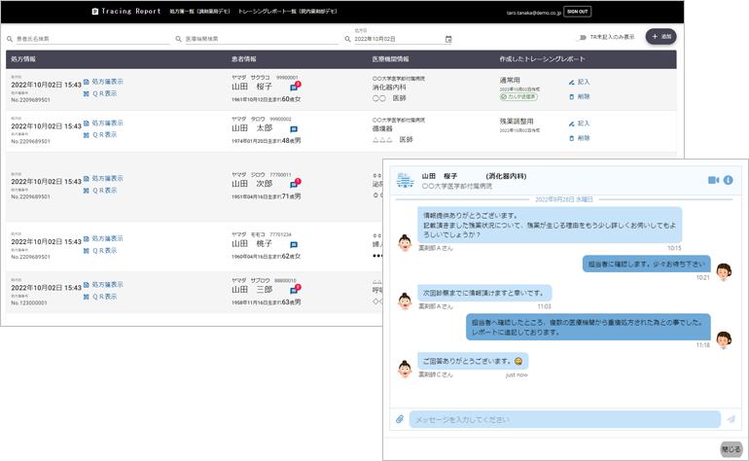The image size is (749, 461).
Task: Click 処方箋表示 link in the first row
Action: [107, 82]
